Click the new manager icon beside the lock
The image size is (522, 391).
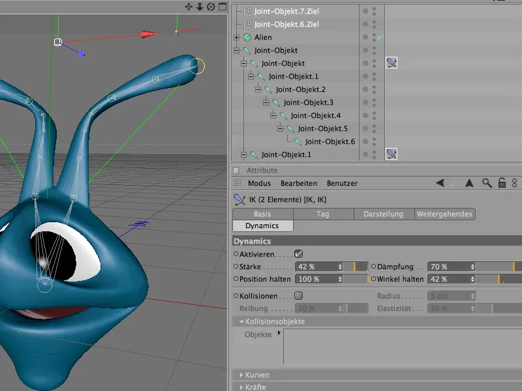pos(515,183)
